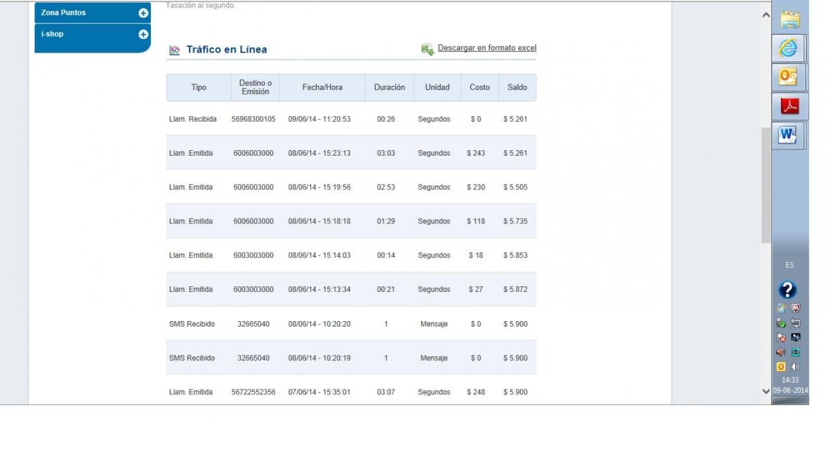Click the balance $ 5.872
Viewport: 831px width, 467px height.
pyautogui.click(x=515, y=289)
